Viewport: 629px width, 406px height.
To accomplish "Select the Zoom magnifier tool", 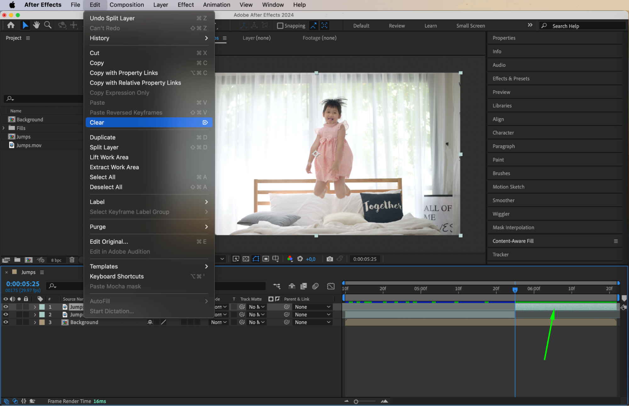I will pyautogui.click(x=48, y=25).
